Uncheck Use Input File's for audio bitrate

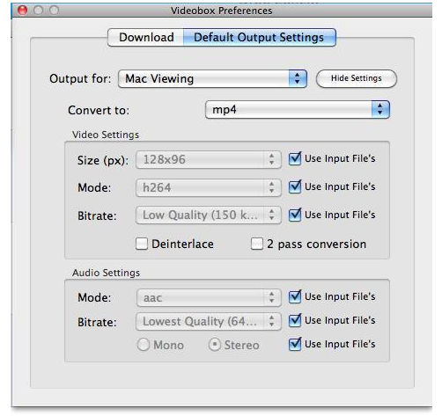(295, 320)
